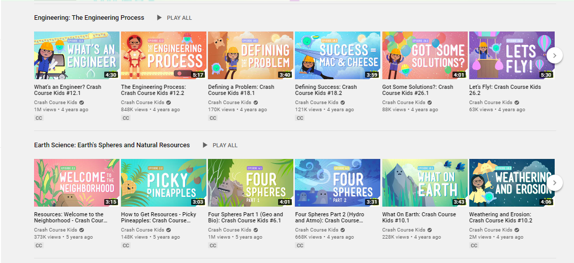Click the '63K views • 4 years ago' text
Image resolution: width=574 pixels, height=263 pixels.
[x=497, y=109]
